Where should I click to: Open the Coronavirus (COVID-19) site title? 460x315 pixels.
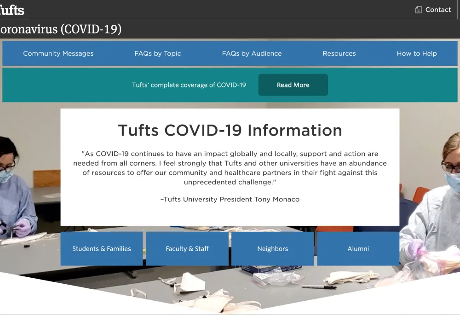60,29
